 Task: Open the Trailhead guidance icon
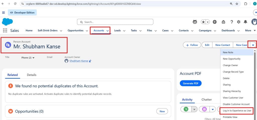pyautogui.click(x=223, y=22)
